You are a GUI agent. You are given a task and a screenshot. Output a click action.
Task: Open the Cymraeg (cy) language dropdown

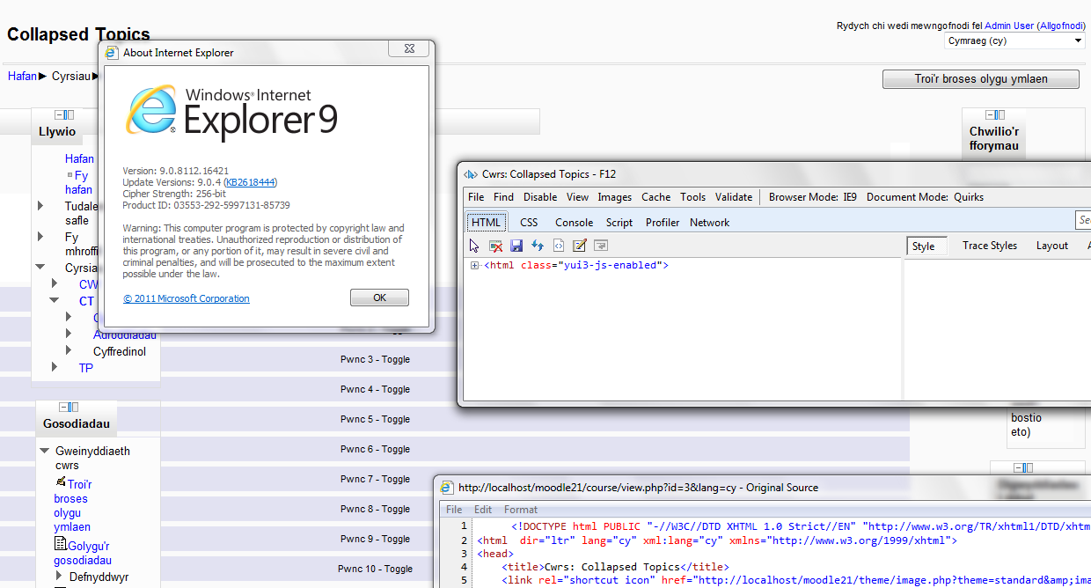pyautogui.click(x=1015, y=40)
